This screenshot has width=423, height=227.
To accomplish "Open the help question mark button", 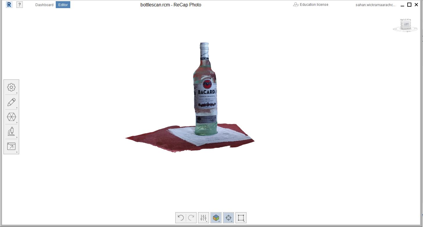I will (x=19, y=5).
